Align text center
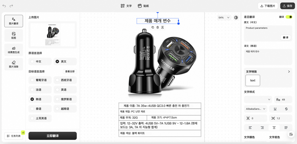The image size is (297, 144). tap(274, 128)
